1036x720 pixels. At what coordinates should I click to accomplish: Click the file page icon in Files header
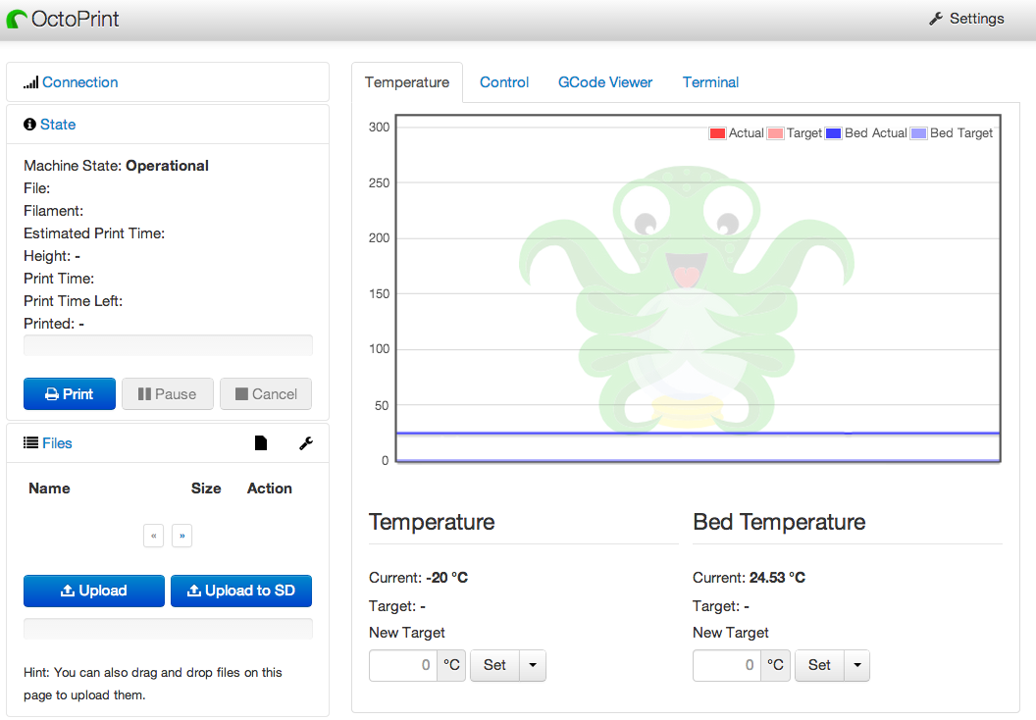(260, 443)
